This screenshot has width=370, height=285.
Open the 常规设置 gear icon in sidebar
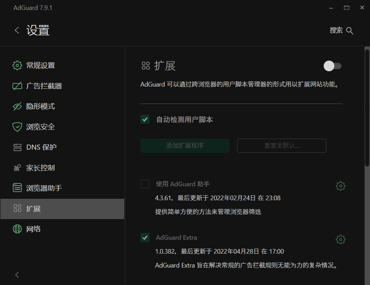(17, 66)
